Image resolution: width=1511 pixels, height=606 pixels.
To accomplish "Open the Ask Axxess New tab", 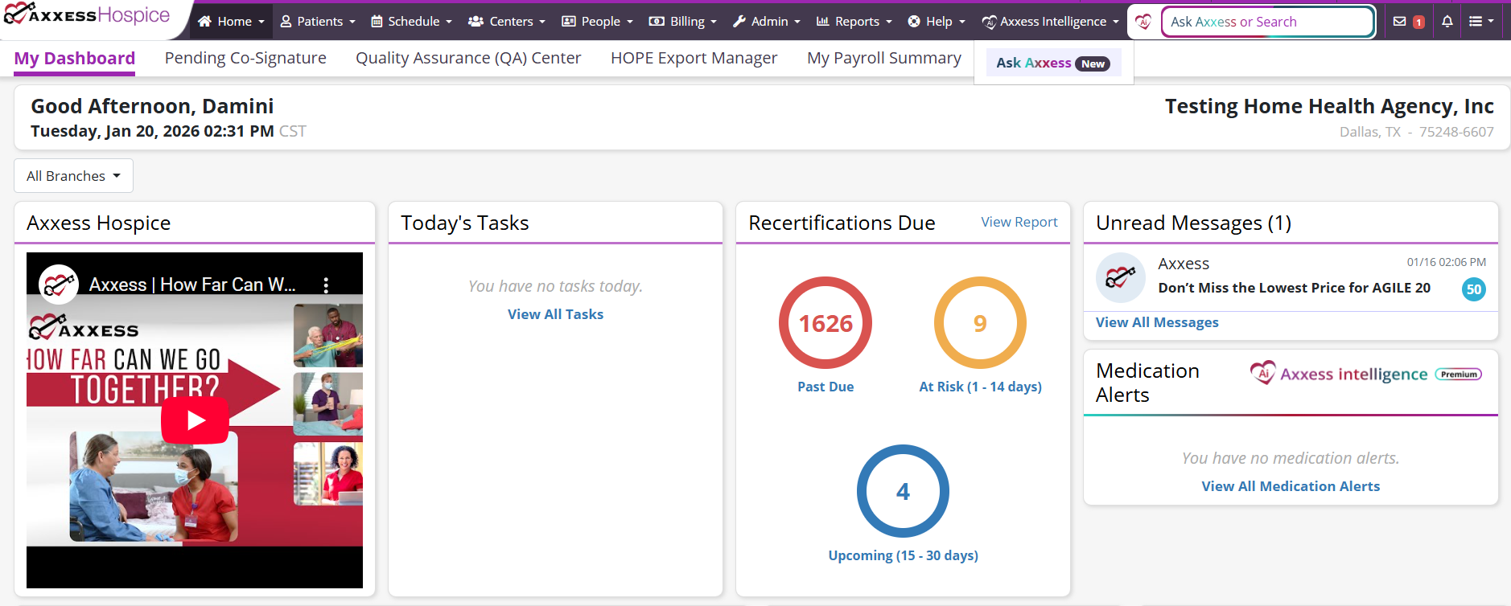I will (x=1052, y=63).
